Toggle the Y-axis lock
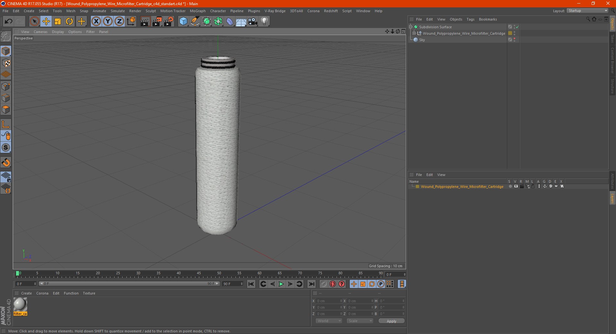 108,22
